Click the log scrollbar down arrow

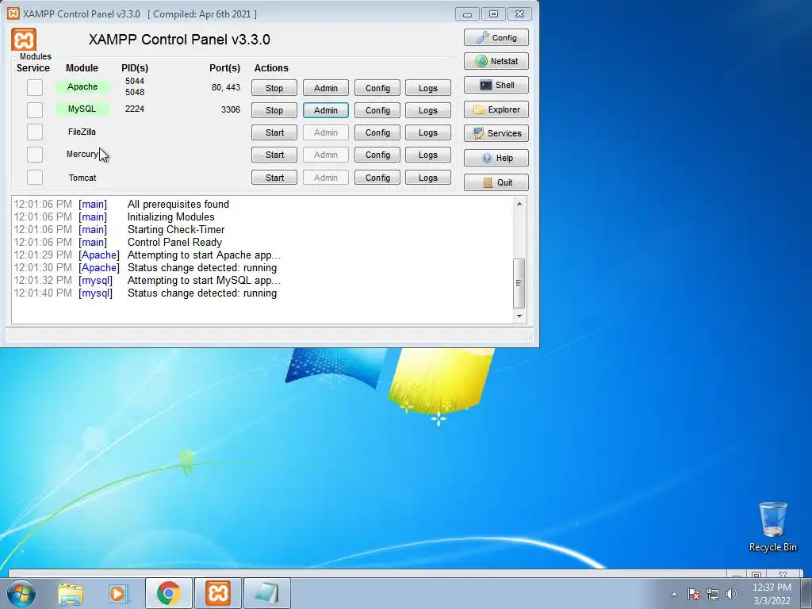(519, 316)
